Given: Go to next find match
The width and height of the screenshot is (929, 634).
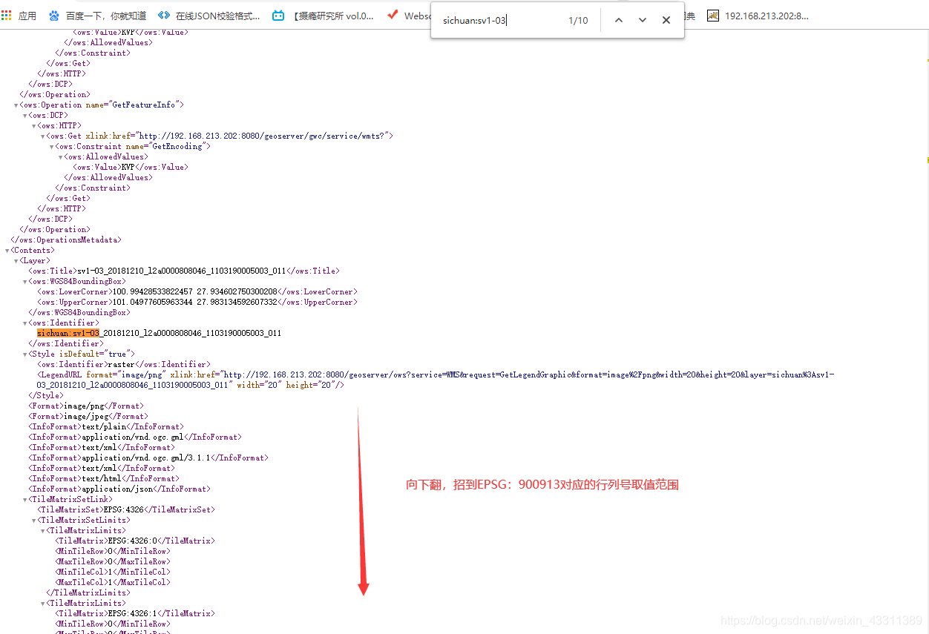Looking at the screenshot, I should pyautogui.click(x=643, y=21).
